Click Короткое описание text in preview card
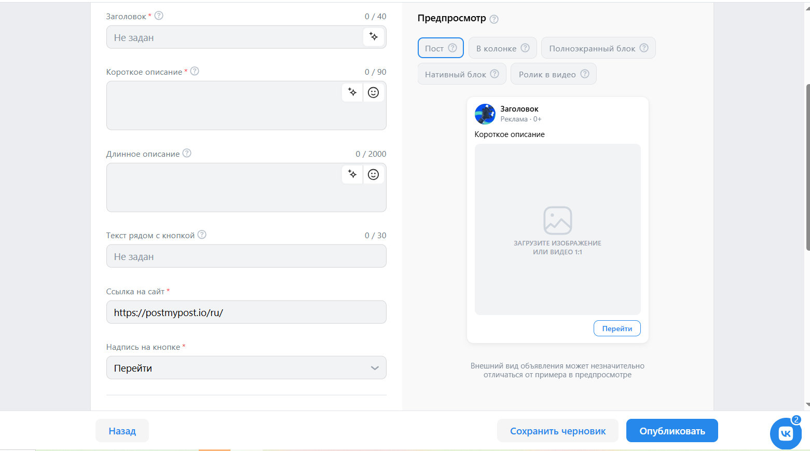 (510, 134)
